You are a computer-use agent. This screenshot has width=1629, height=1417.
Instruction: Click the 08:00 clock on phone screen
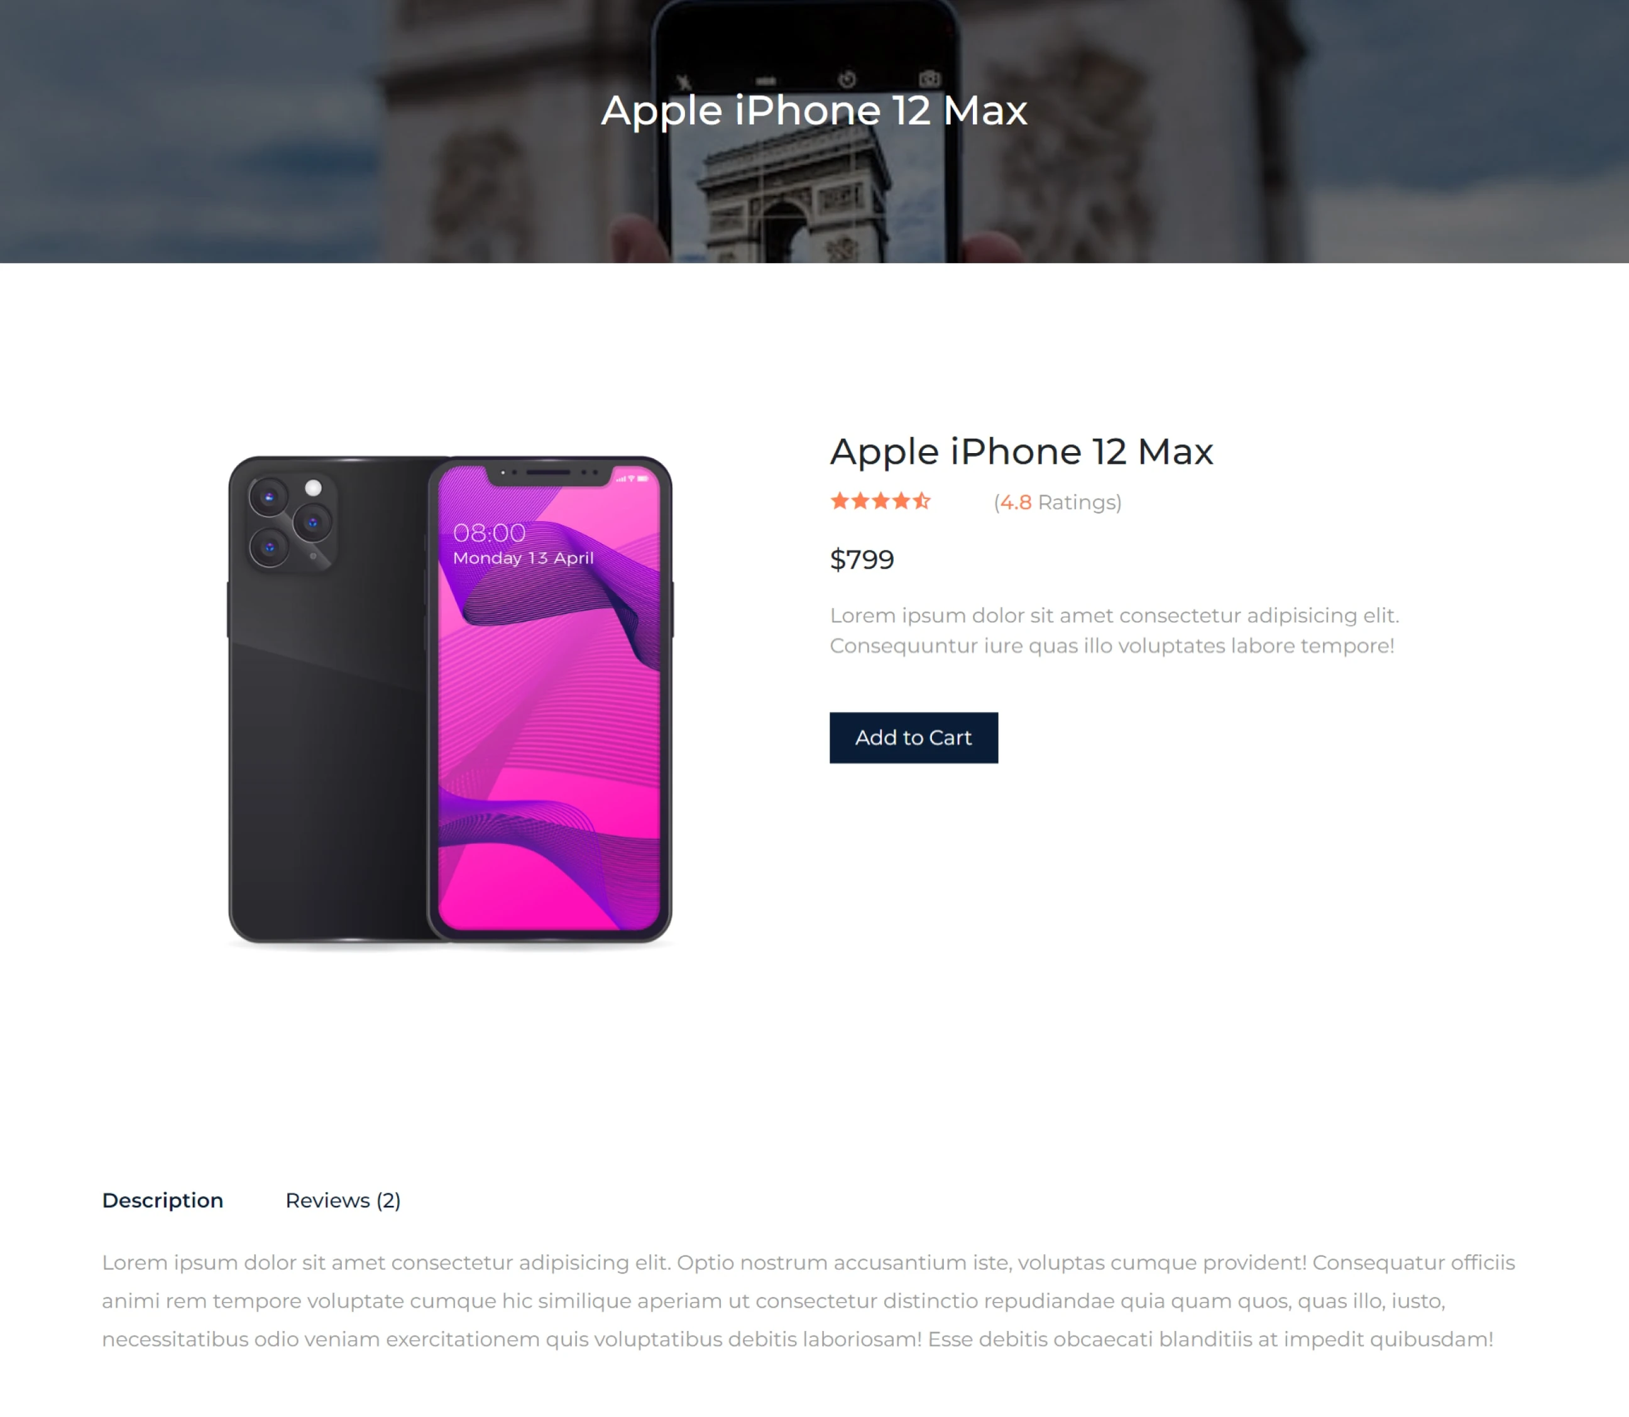click(x=489, y=533)
